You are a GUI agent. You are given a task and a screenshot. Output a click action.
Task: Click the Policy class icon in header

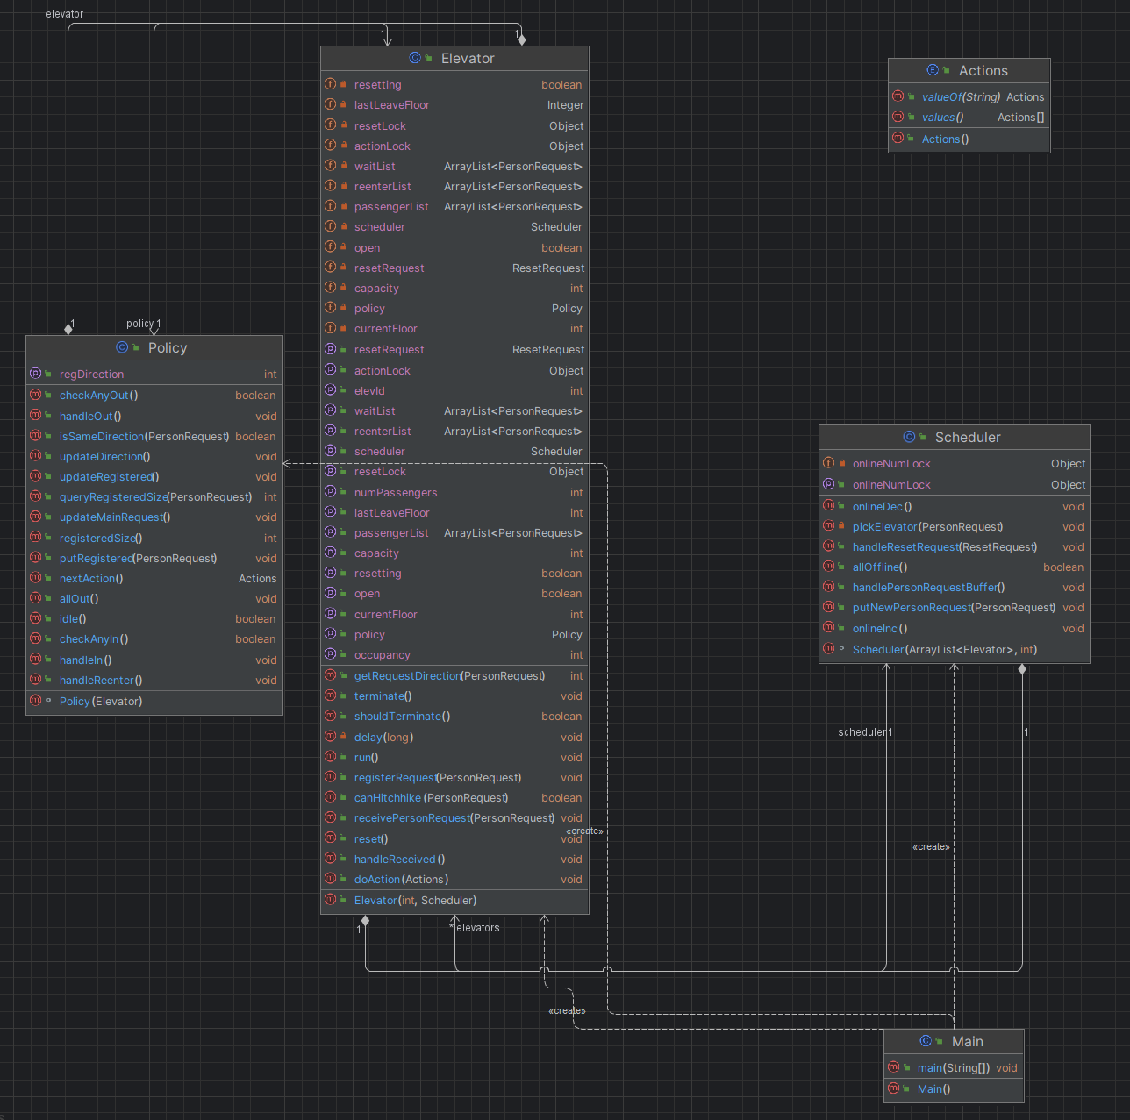(122, 347)
